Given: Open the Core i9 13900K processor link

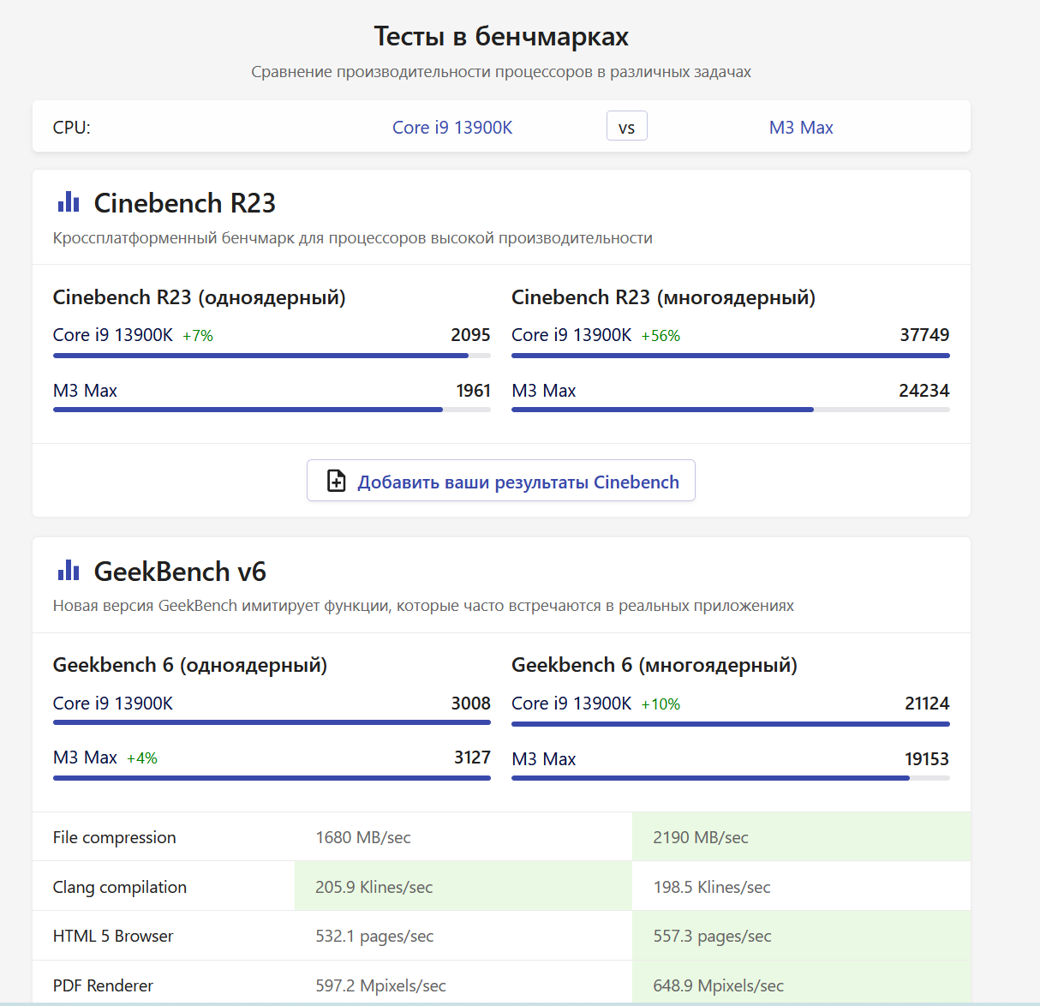Looking at the screenshot, I should click(452, 128).
